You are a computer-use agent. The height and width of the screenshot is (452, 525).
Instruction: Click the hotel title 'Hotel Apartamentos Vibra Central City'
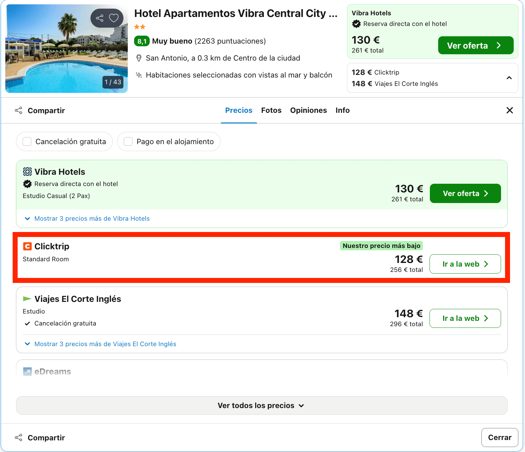(236, 14)
